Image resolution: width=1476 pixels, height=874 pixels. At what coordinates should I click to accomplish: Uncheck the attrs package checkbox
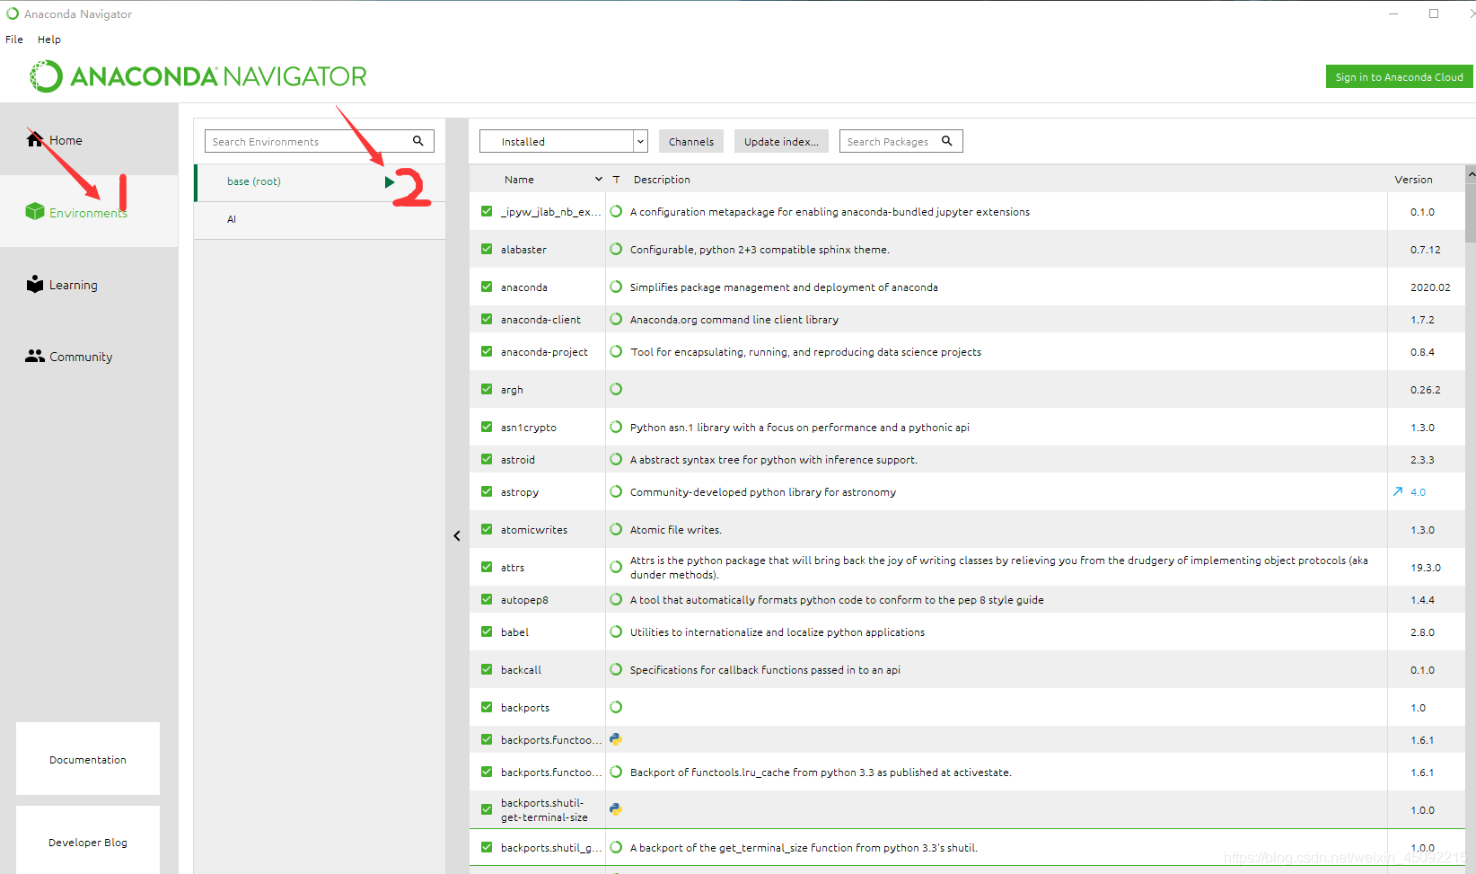[x=487, y=567]
